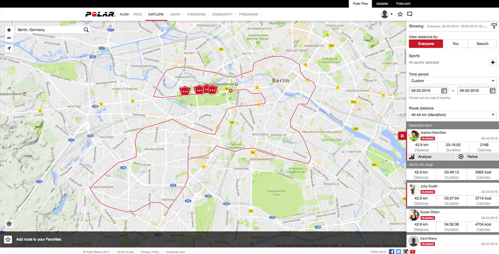Zoom in on the map
Viewport: 499px width, 254px height.
[9, 30]
